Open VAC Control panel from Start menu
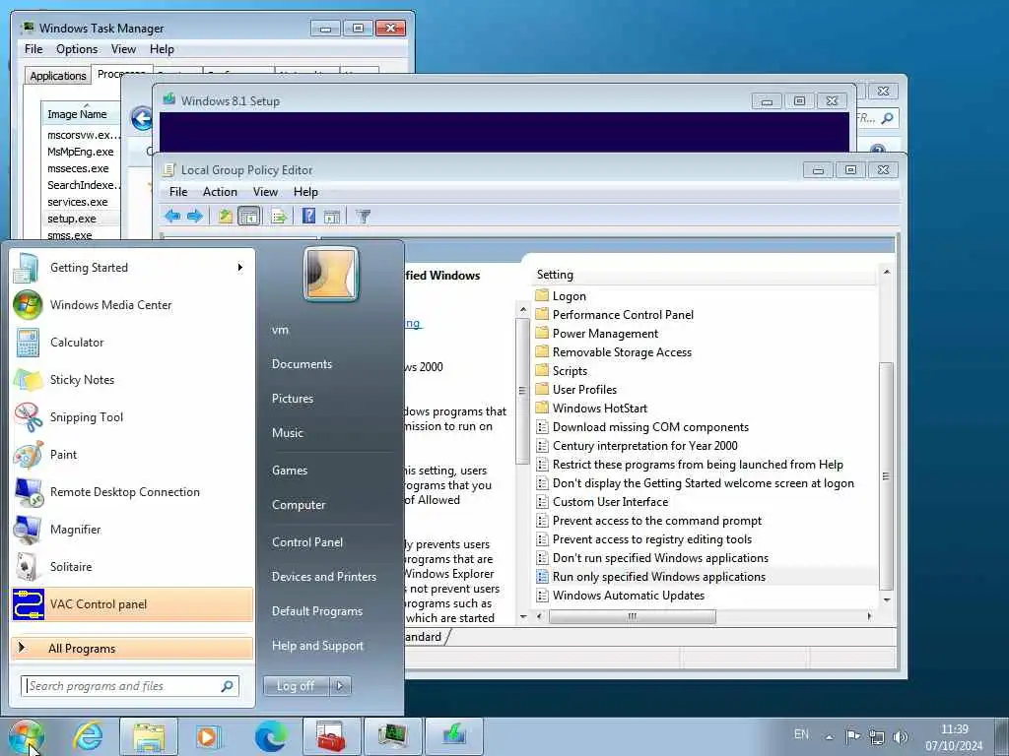Viewport: 1009px width, 756px height. coord(133,603)
